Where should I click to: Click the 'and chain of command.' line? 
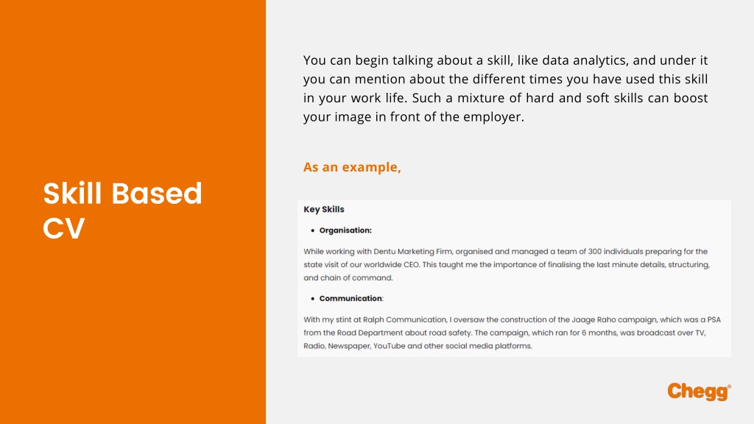click(x=348, y=278)
